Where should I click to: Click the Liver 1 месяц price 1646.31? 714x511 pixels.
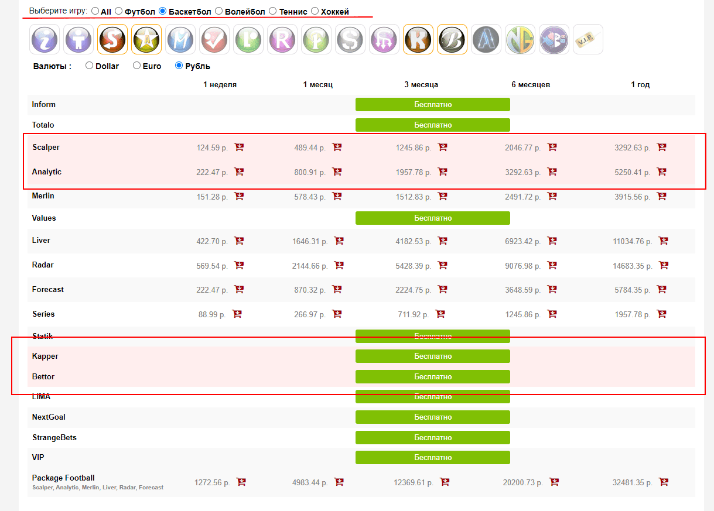pyautogui.click(x=310, y=241)
